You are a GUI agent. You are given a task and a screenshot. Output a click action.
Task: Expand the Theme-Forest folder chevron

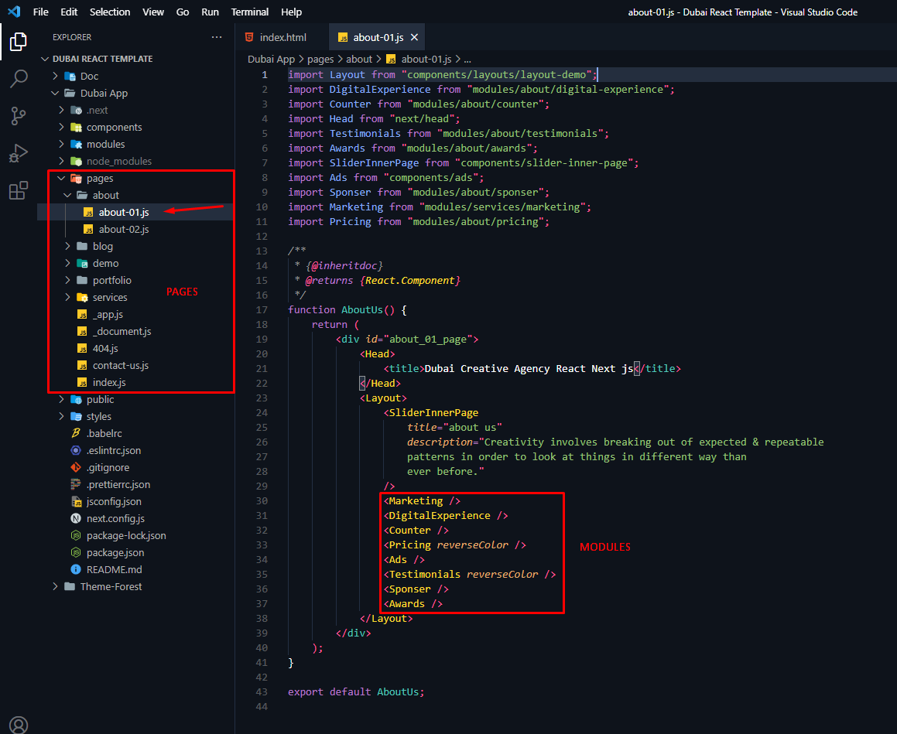55,586
